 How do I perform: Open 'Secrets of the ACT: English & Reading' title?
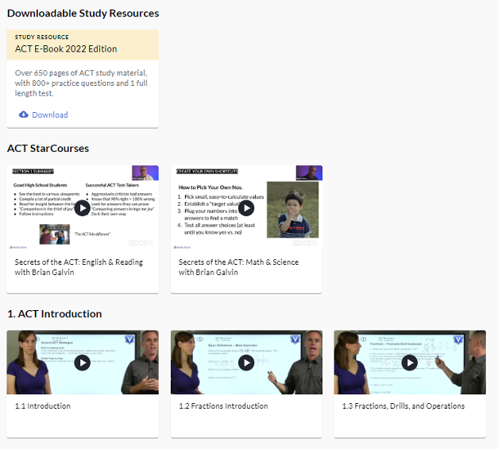(79, 267)
